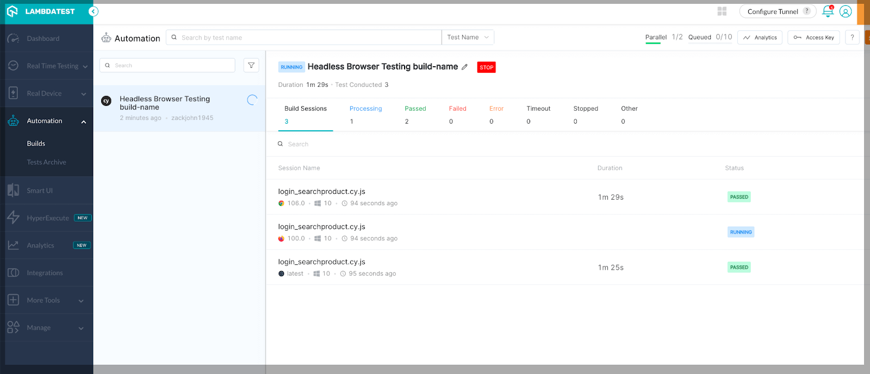Click Configure Tunnel button
Screen dimensions: 870x374
(x=778, y=11)
